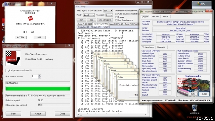Click the Mandelbrot's fractal score value
Screen dimensions: 215x121
tap(165, 85)
